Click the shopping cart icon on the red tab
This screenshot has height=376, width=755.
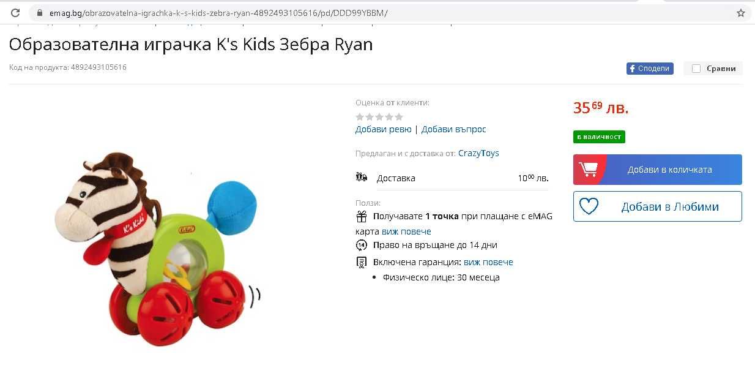pyautogui.click(x=588, y=170)
